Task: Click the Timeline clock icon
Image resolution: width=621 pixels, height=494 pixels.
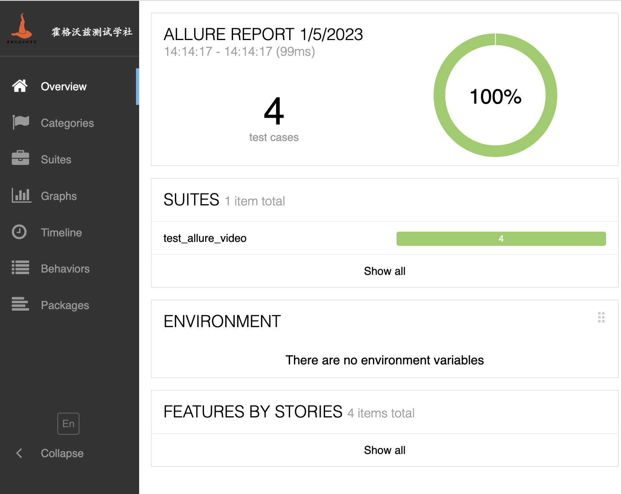Action: click(19, 232)
